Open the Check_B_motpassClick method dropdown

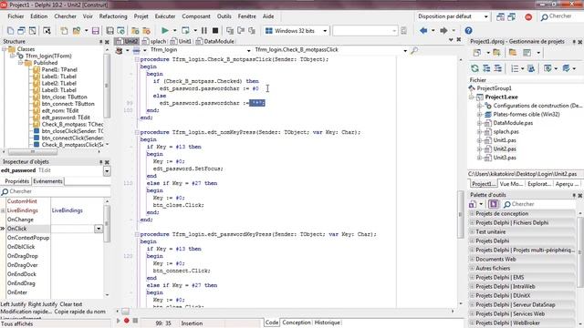pos(405,50)
